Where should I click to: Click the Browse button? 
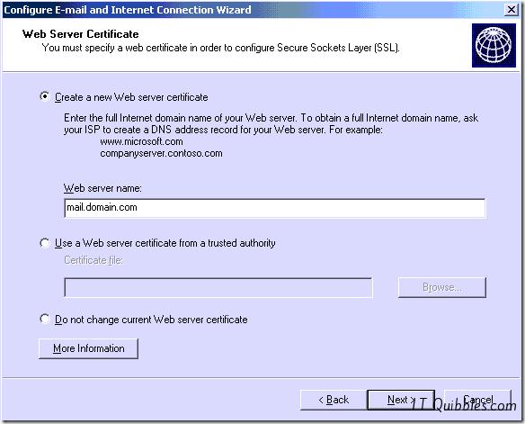coord(442,287)
